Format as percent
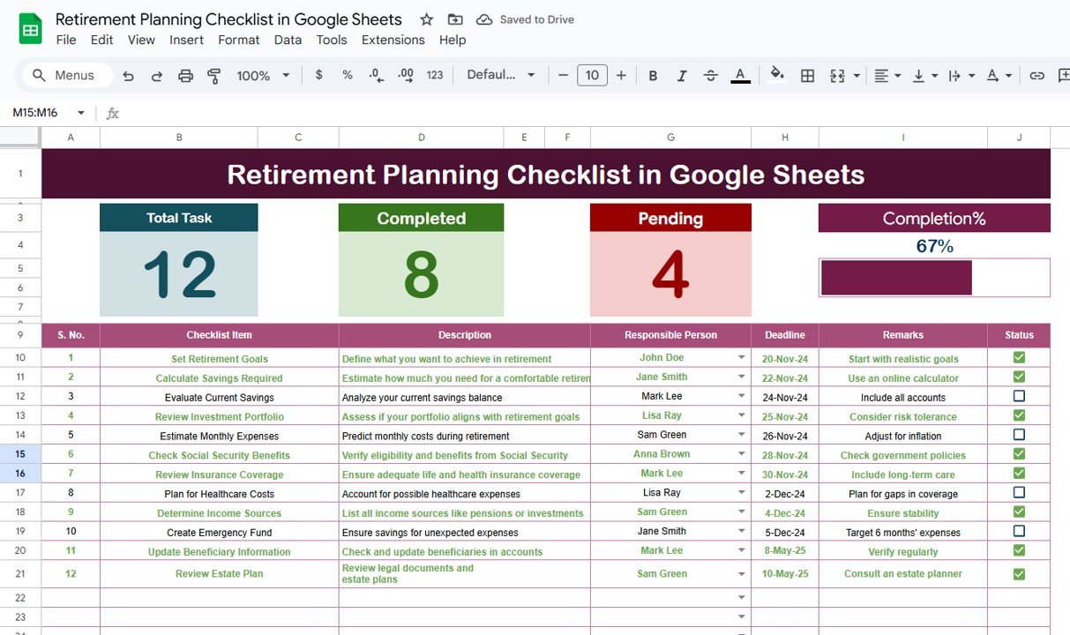Viewport: 1070px width, 635px height. (348, 75)
